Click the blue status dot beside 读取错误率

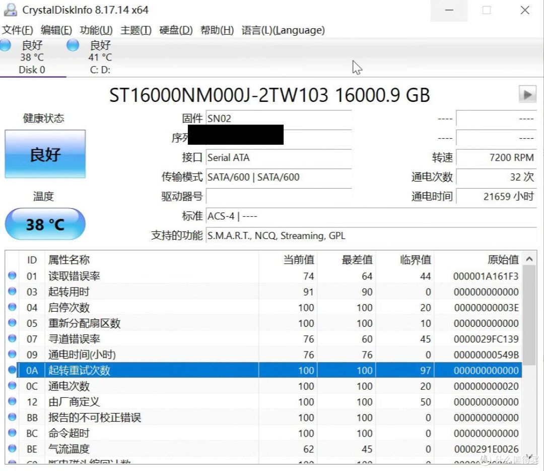point(12,276)
